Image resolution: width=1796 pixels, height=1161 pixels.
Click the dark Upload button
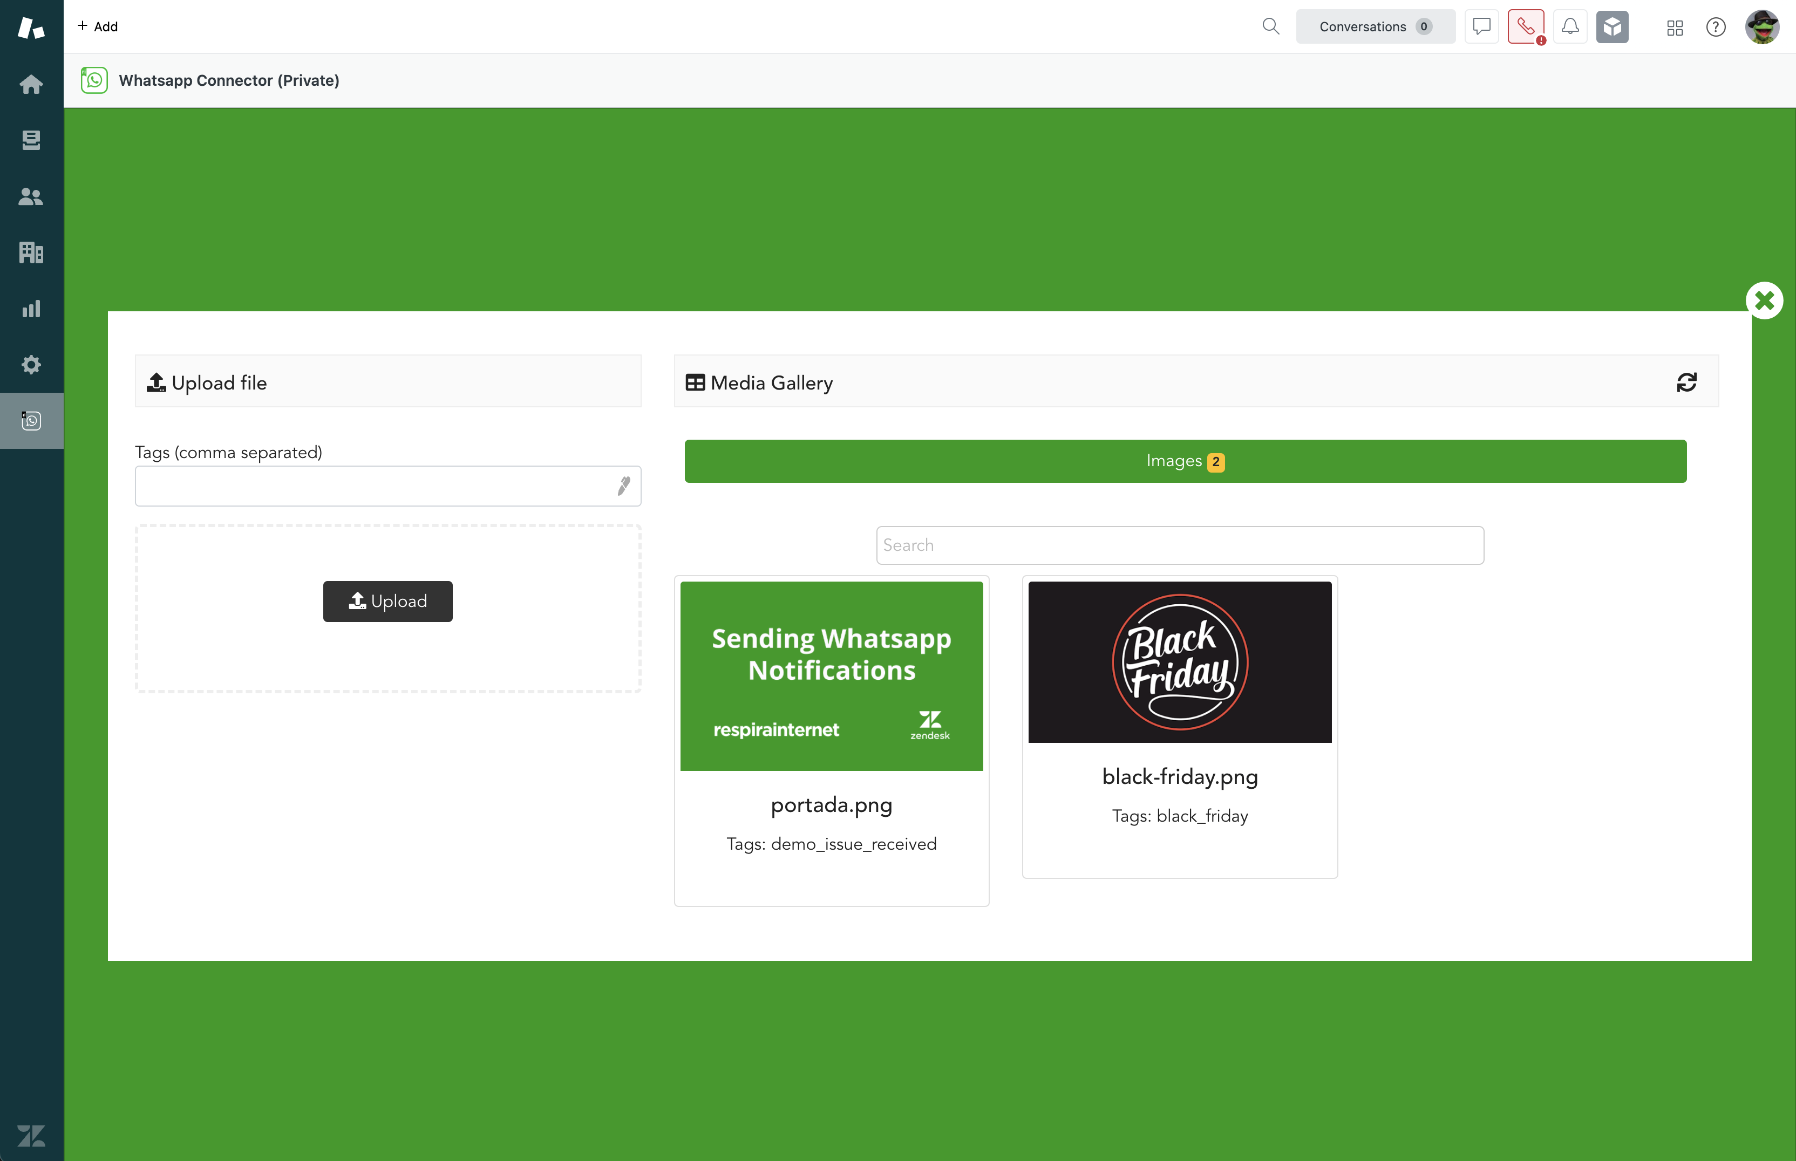[x=387, y=601]
